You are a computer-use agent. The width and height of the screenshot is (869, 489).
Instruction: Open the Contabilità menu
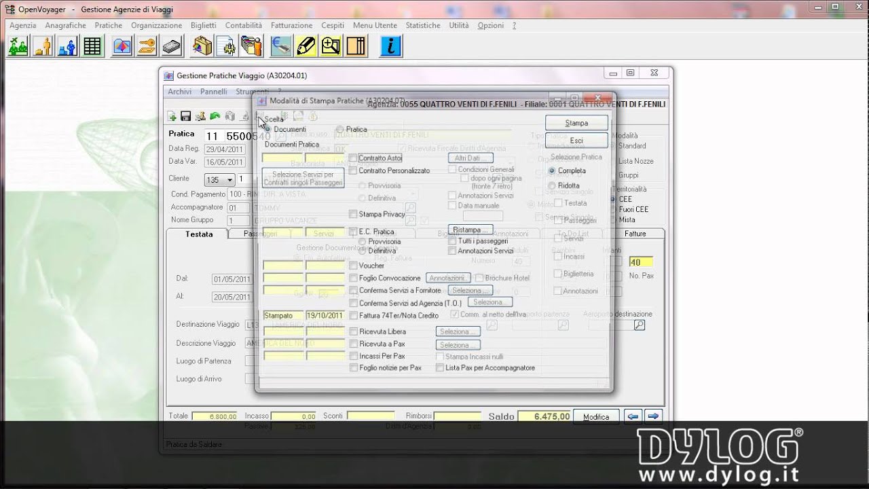[243, 25]
